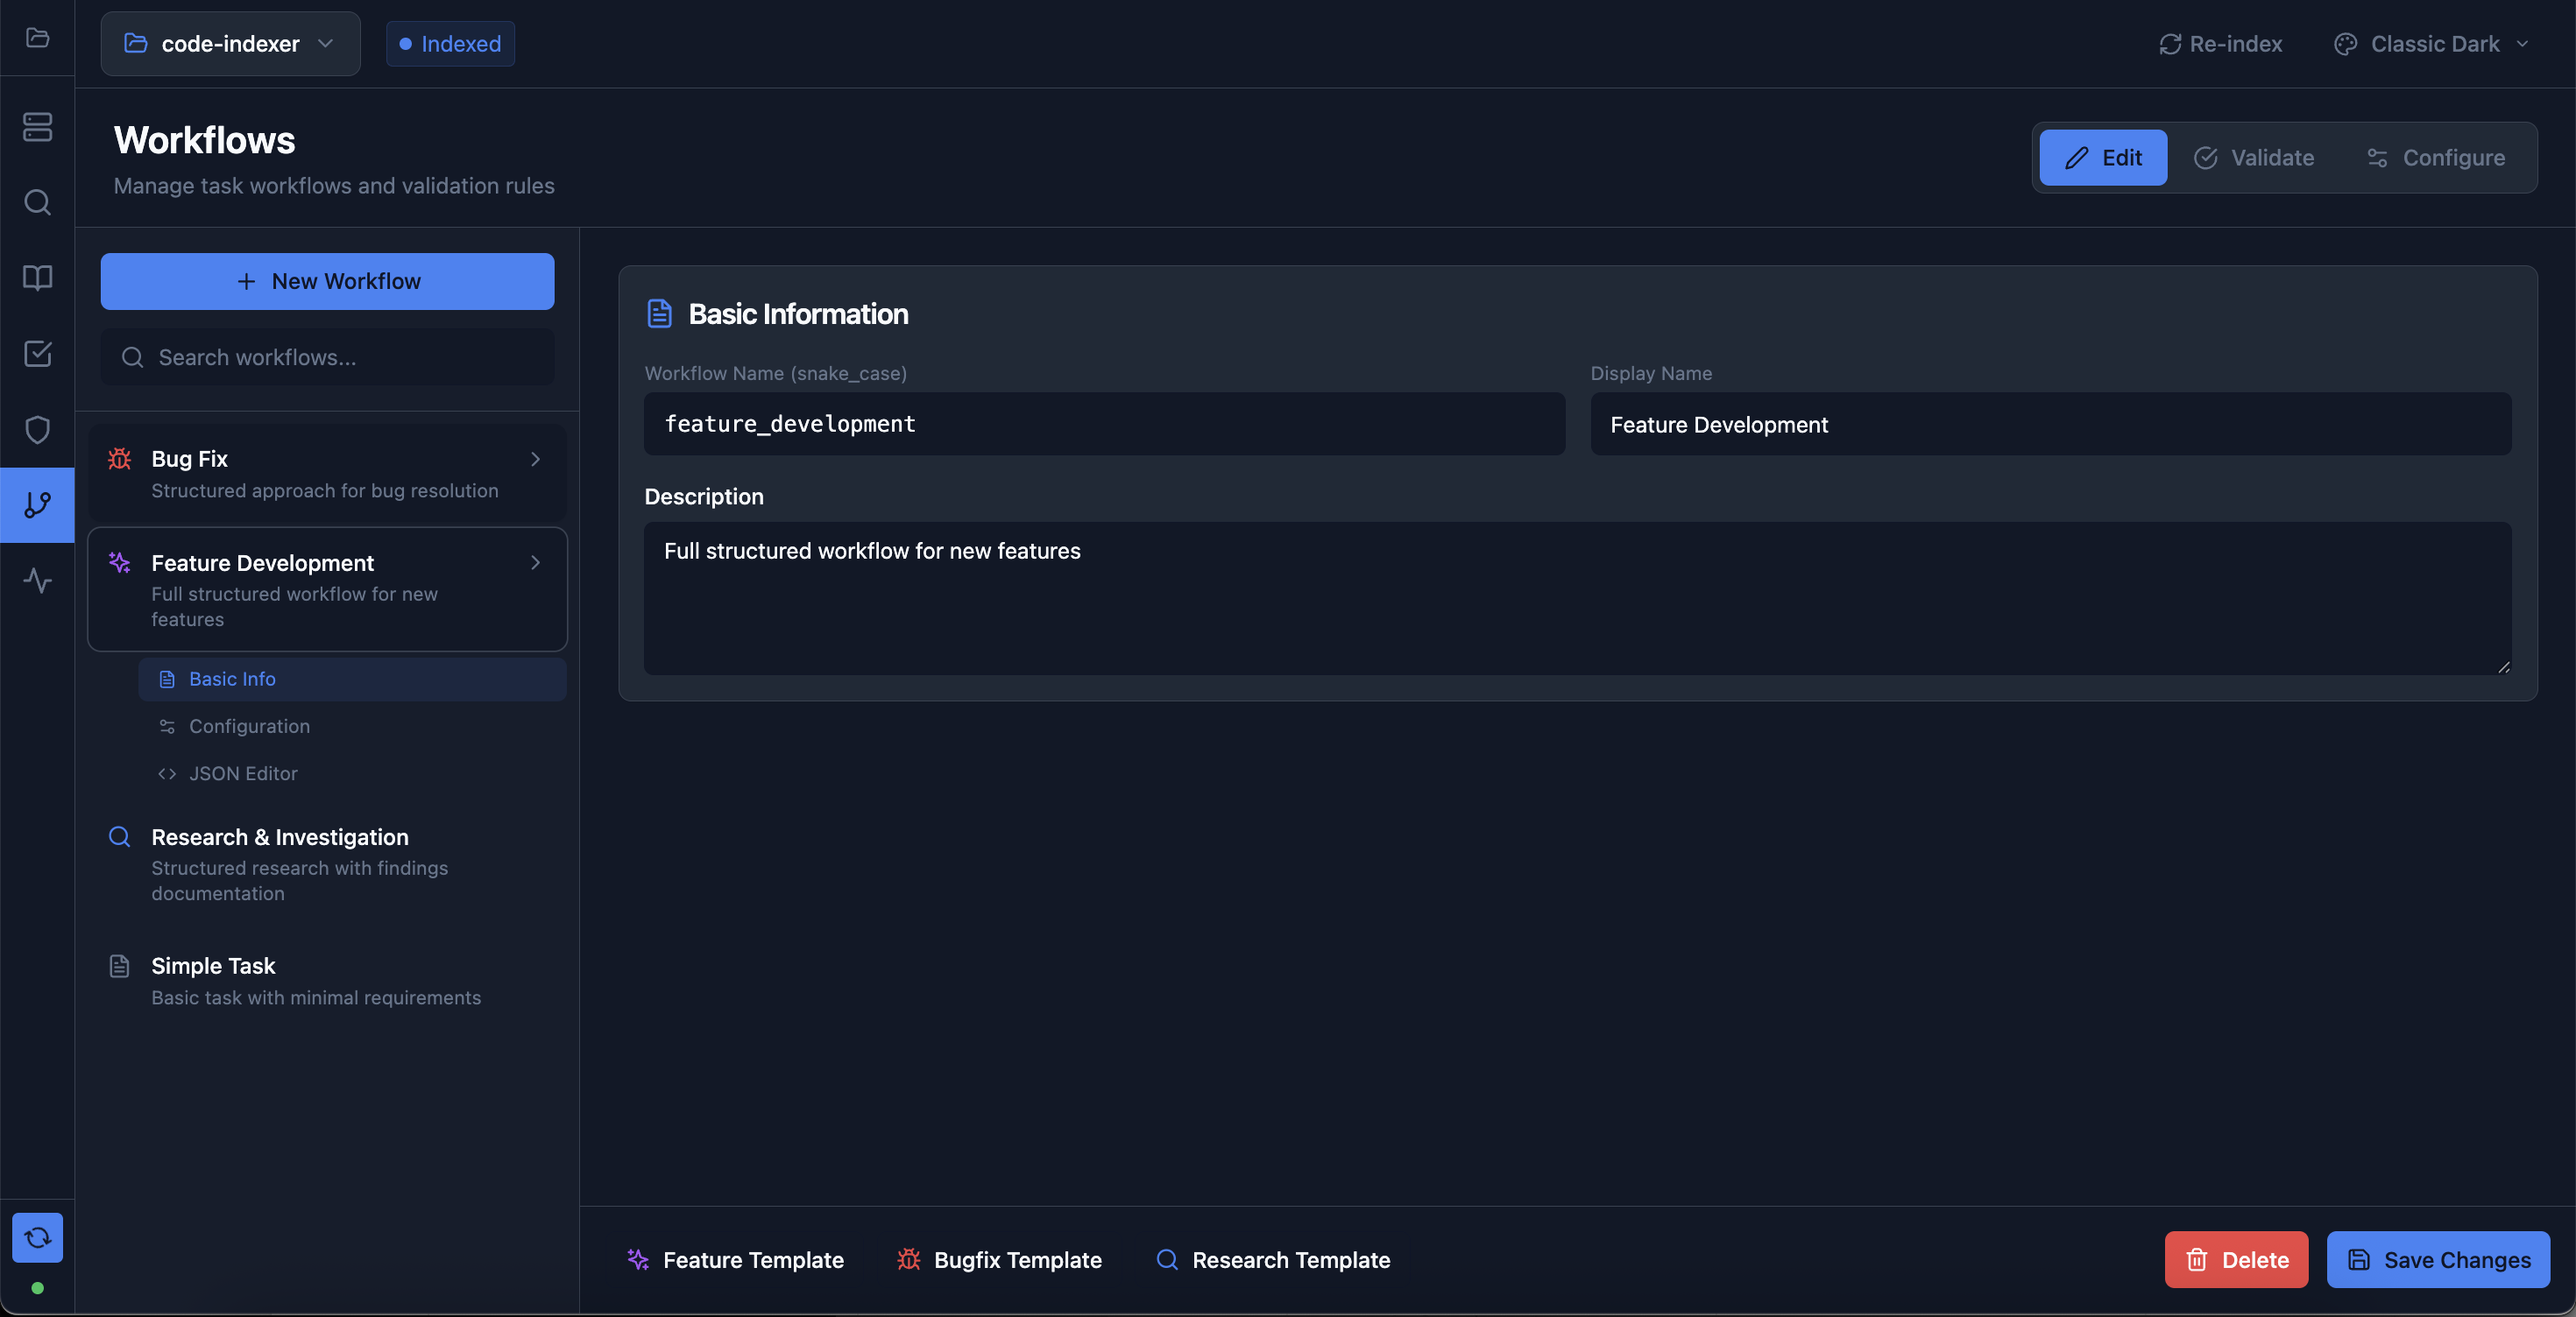Open the JSON Editor section
The width and height of the screenshot is (2576, 1317).
pyautogui.click(x=243, y=773)
